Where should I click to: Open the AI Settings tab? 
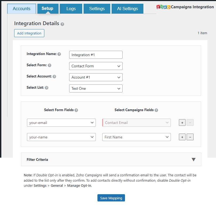click(x=127, y=9)
